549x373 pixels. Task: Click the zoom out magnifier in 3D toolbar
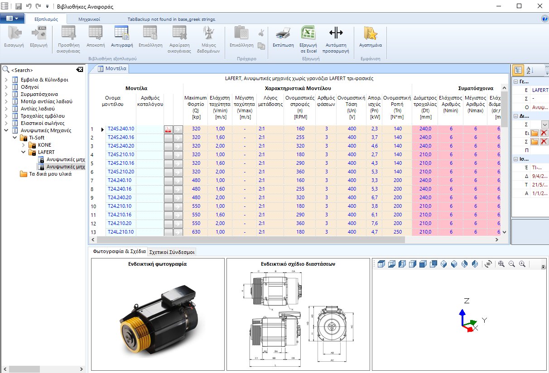pyautogui.click(x=512, y=264)
